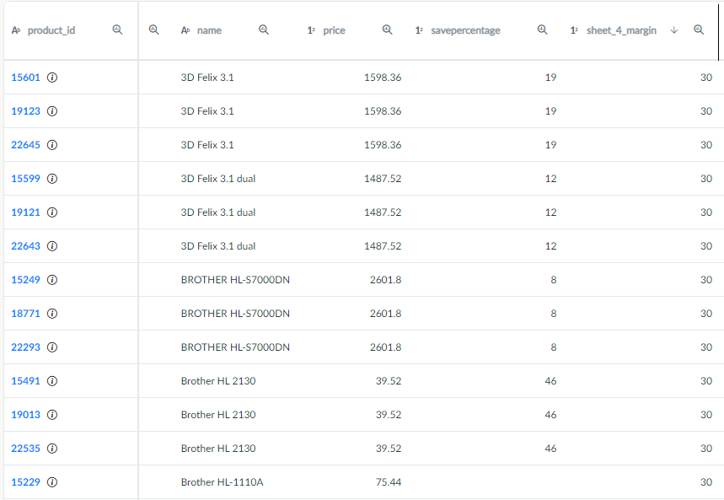Open the search filter on the product_id column

(x=117, y=30)
